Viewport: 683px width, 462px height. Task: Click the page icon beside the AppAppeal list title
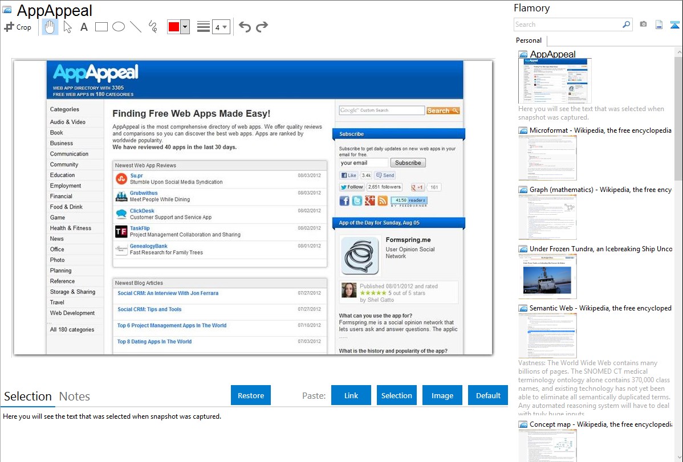pyautogui.click(x=523, y=55)
